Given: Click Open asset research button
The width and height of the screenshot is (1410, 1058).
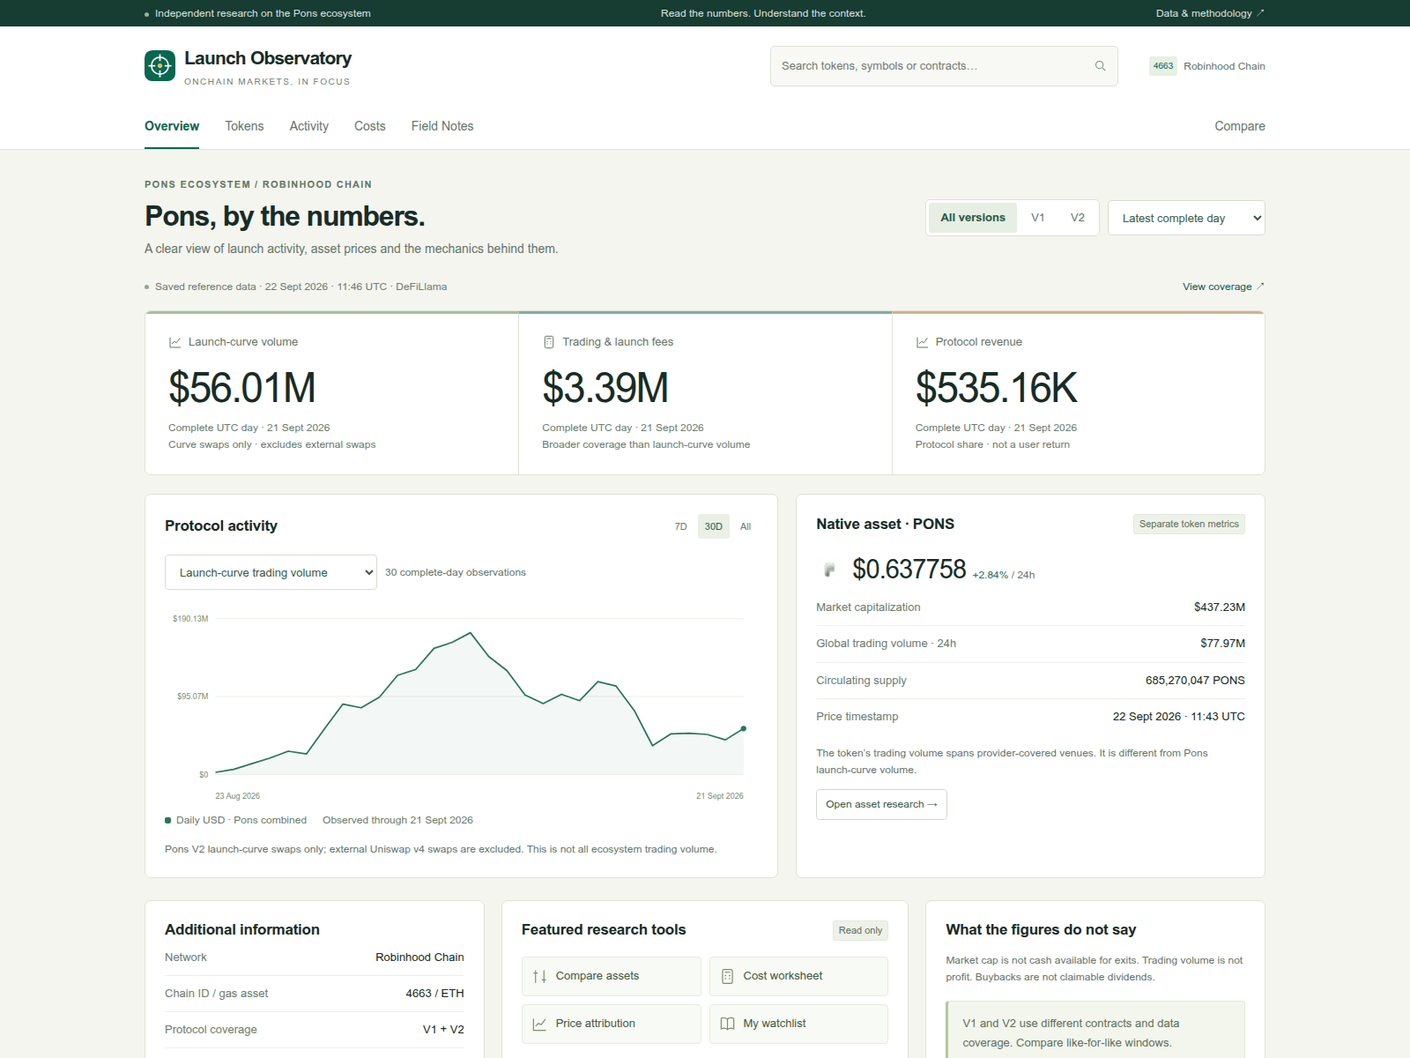Looking at the screenshot, I should [x=881, y=804].
